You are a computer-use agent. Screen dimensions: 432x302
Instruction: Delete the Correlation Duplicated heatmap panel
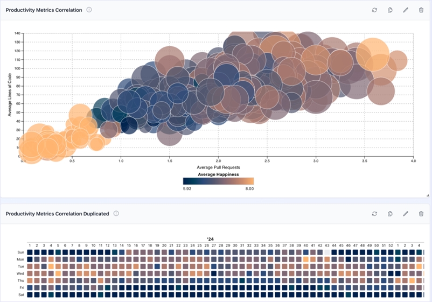click(421, 214)
